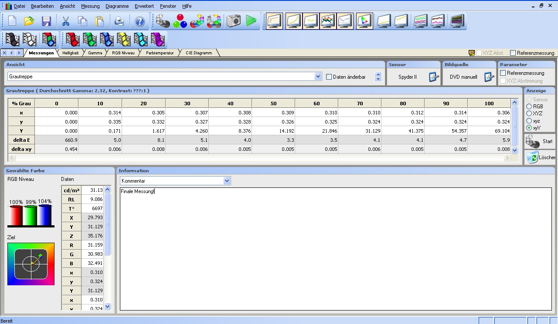
Task: Click the yellow film strip icon
Action: 124,40
